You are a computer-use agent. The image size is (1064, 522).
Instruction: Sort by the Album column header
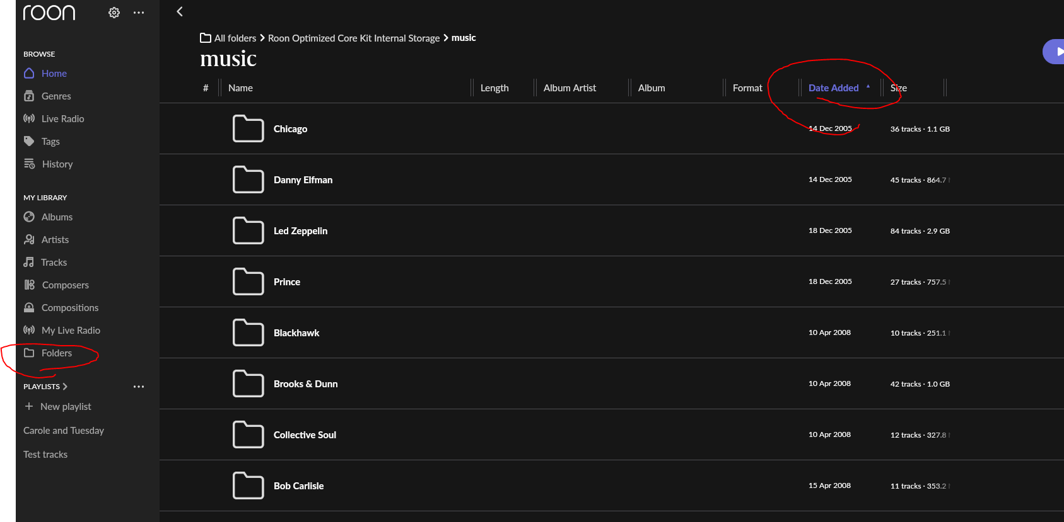(x=652, y=88)
